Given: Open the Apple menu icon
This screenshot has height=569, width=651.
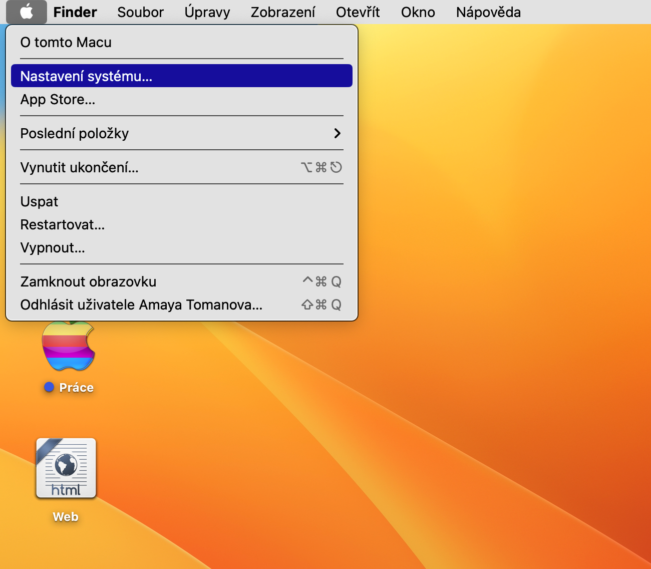Looking at the screenshot, I should [x=27, y=12].
